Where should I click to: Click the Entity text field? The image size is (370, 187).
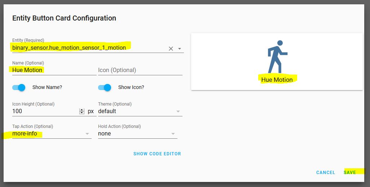90,48
